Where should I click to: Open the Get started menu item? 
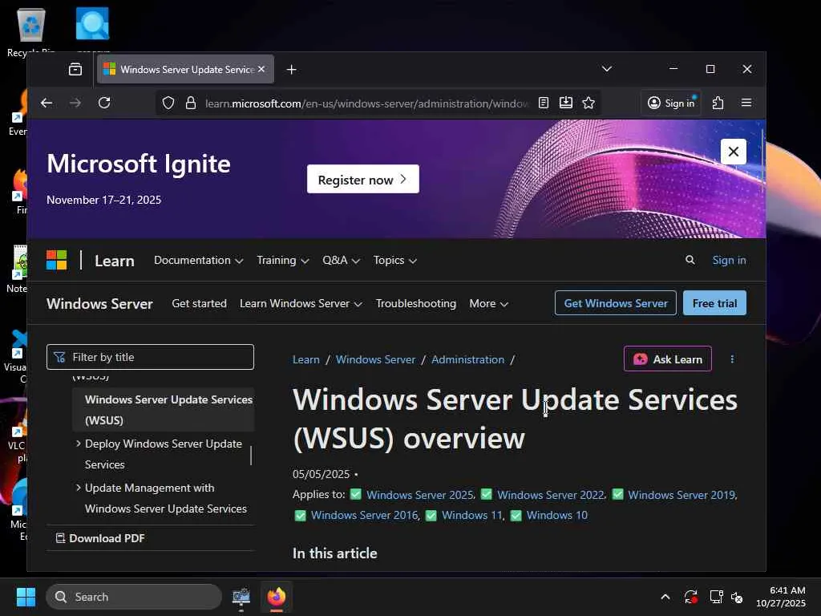tap(199, 304)
